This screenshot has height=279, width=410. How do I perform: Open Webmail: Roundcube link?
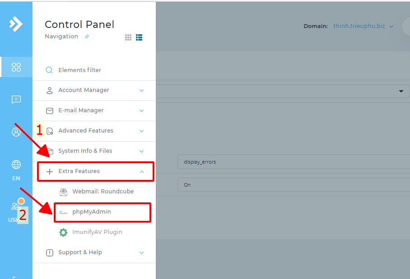coord(102,192)
